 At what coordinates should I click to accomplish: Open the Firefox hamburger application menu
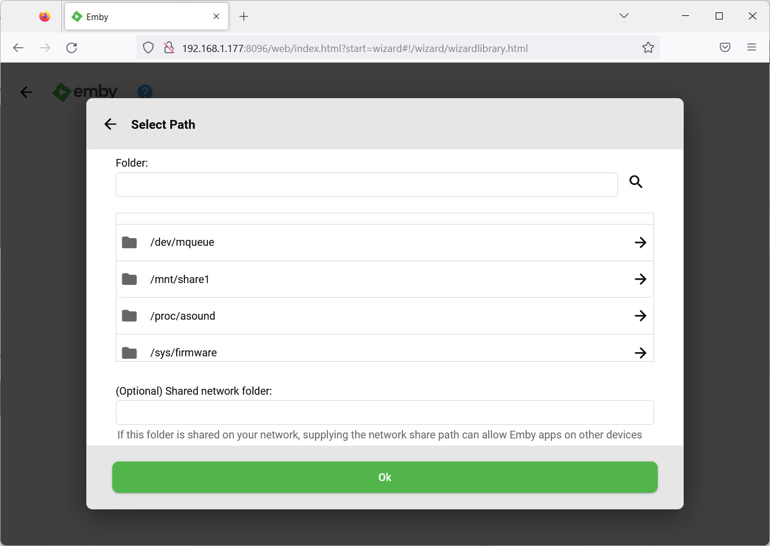(752, 48)
